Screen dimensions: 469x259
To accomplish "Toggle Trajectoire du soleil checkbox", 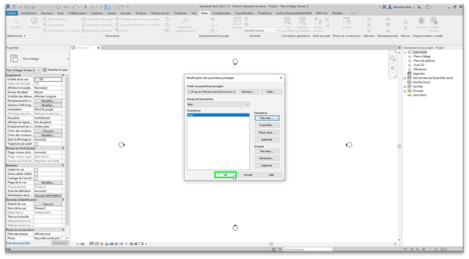I will point(36,144).
